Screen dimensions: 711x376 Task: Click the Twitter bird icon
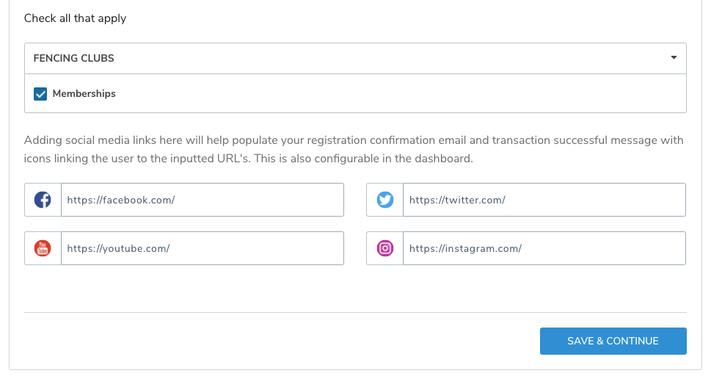click(x=385, y=200)
